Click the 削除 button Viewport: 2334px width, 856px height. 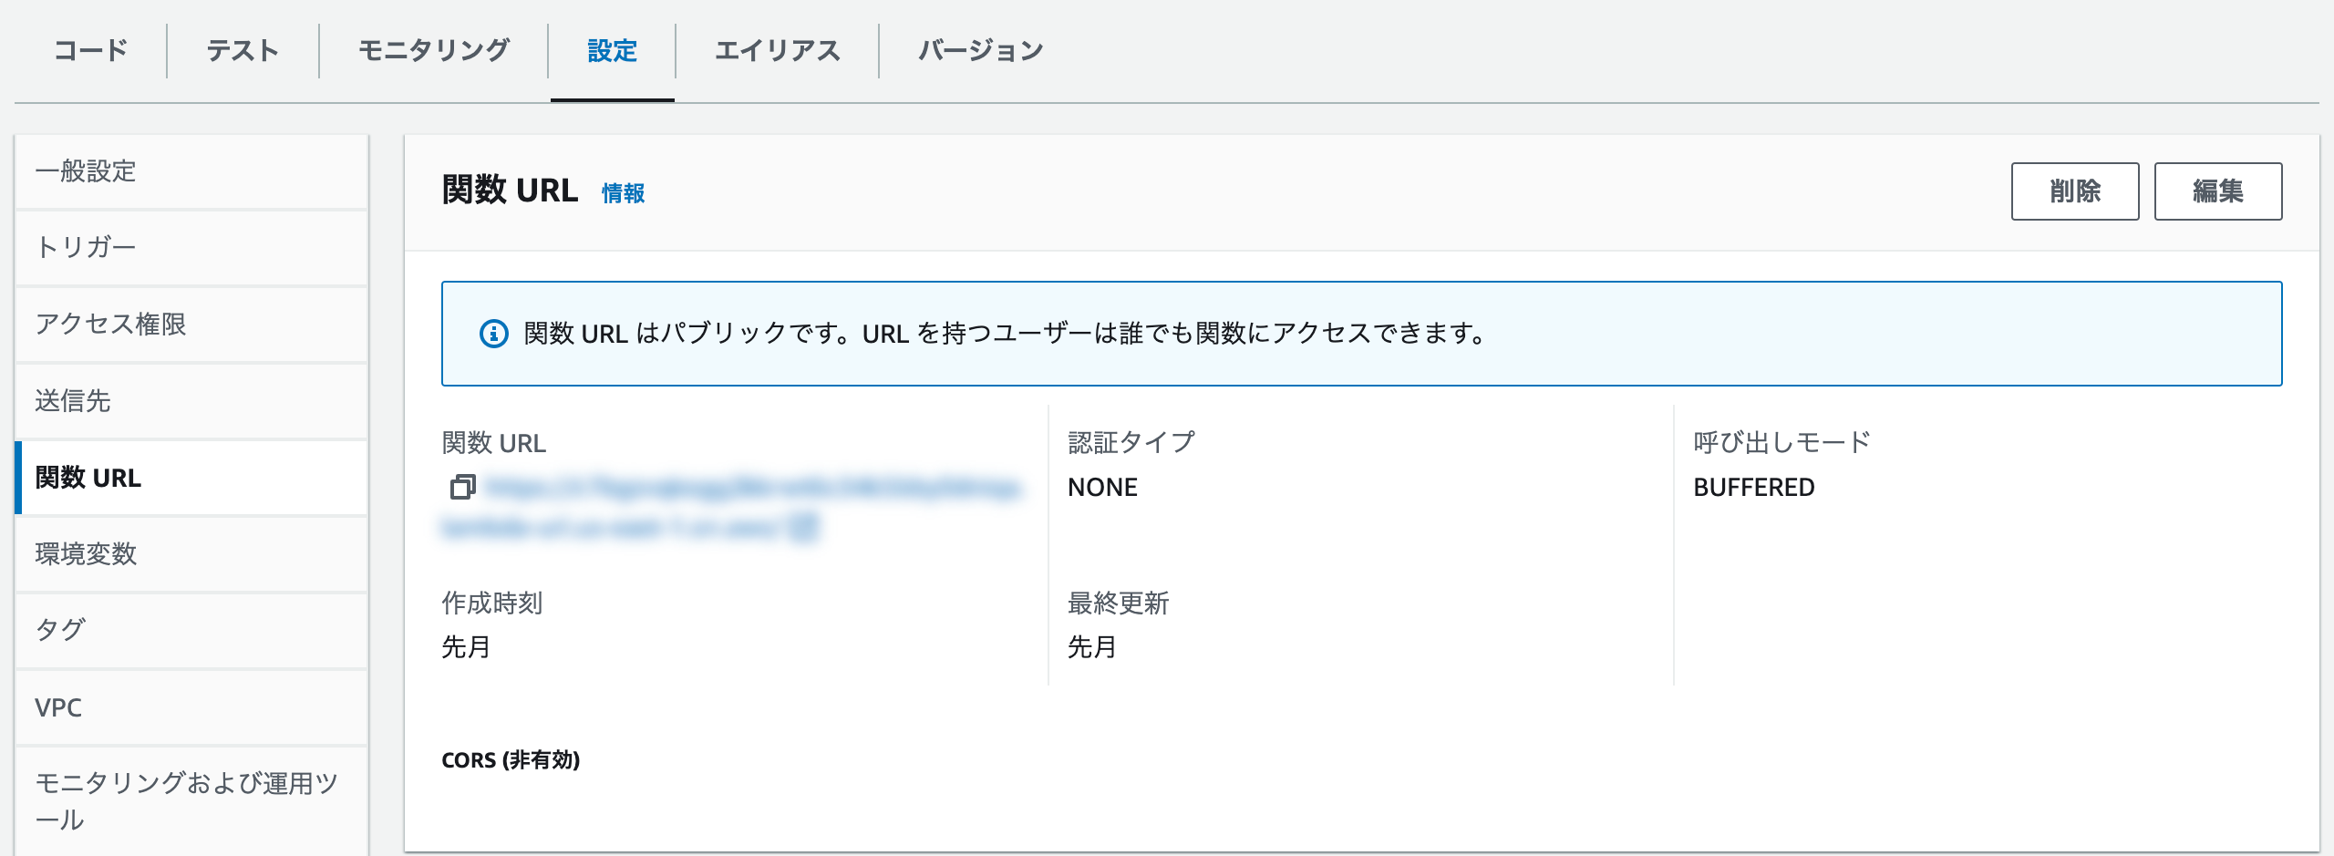tap(2074, 191)
